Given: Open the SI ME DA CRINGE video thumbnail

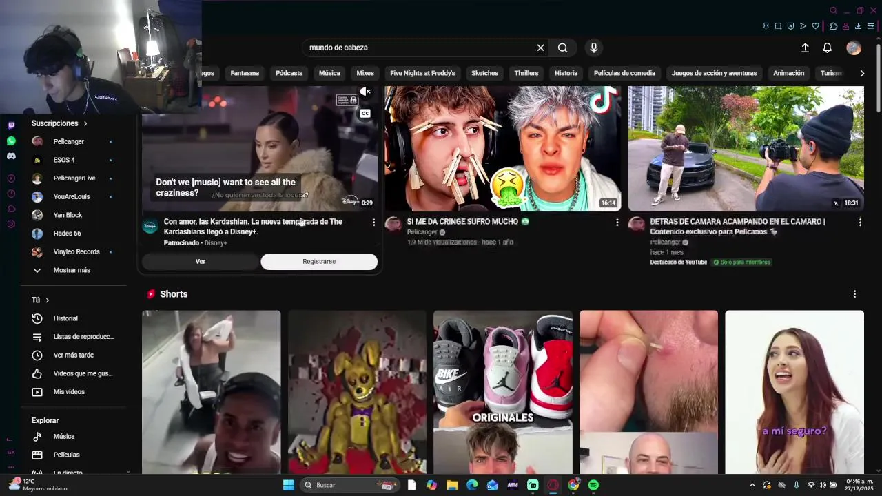Looking at the screenshot, I should pos(502,148).
